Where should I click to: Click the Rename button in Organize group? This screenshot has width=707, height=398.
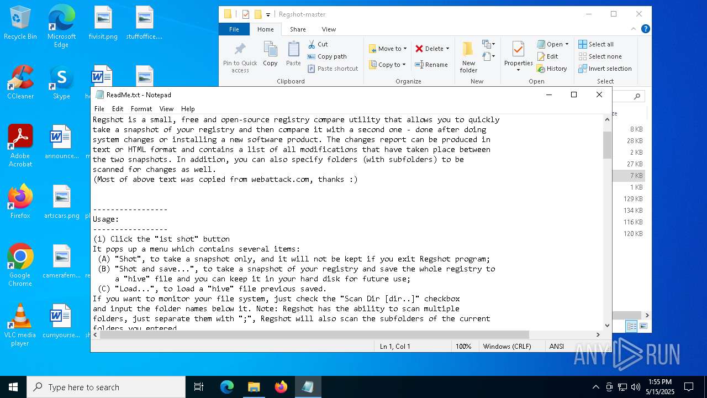tap(431, 65)
